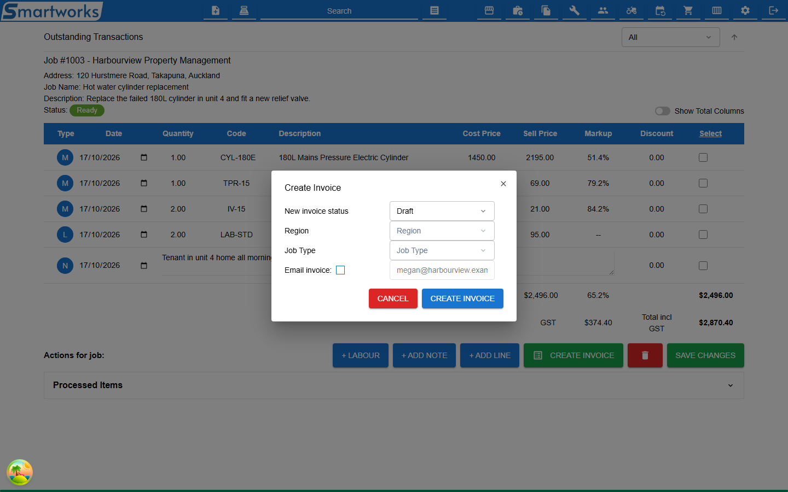Viewport: 788px width, 492px height.
Task: Open the Region dropdown
Action: 442,231
